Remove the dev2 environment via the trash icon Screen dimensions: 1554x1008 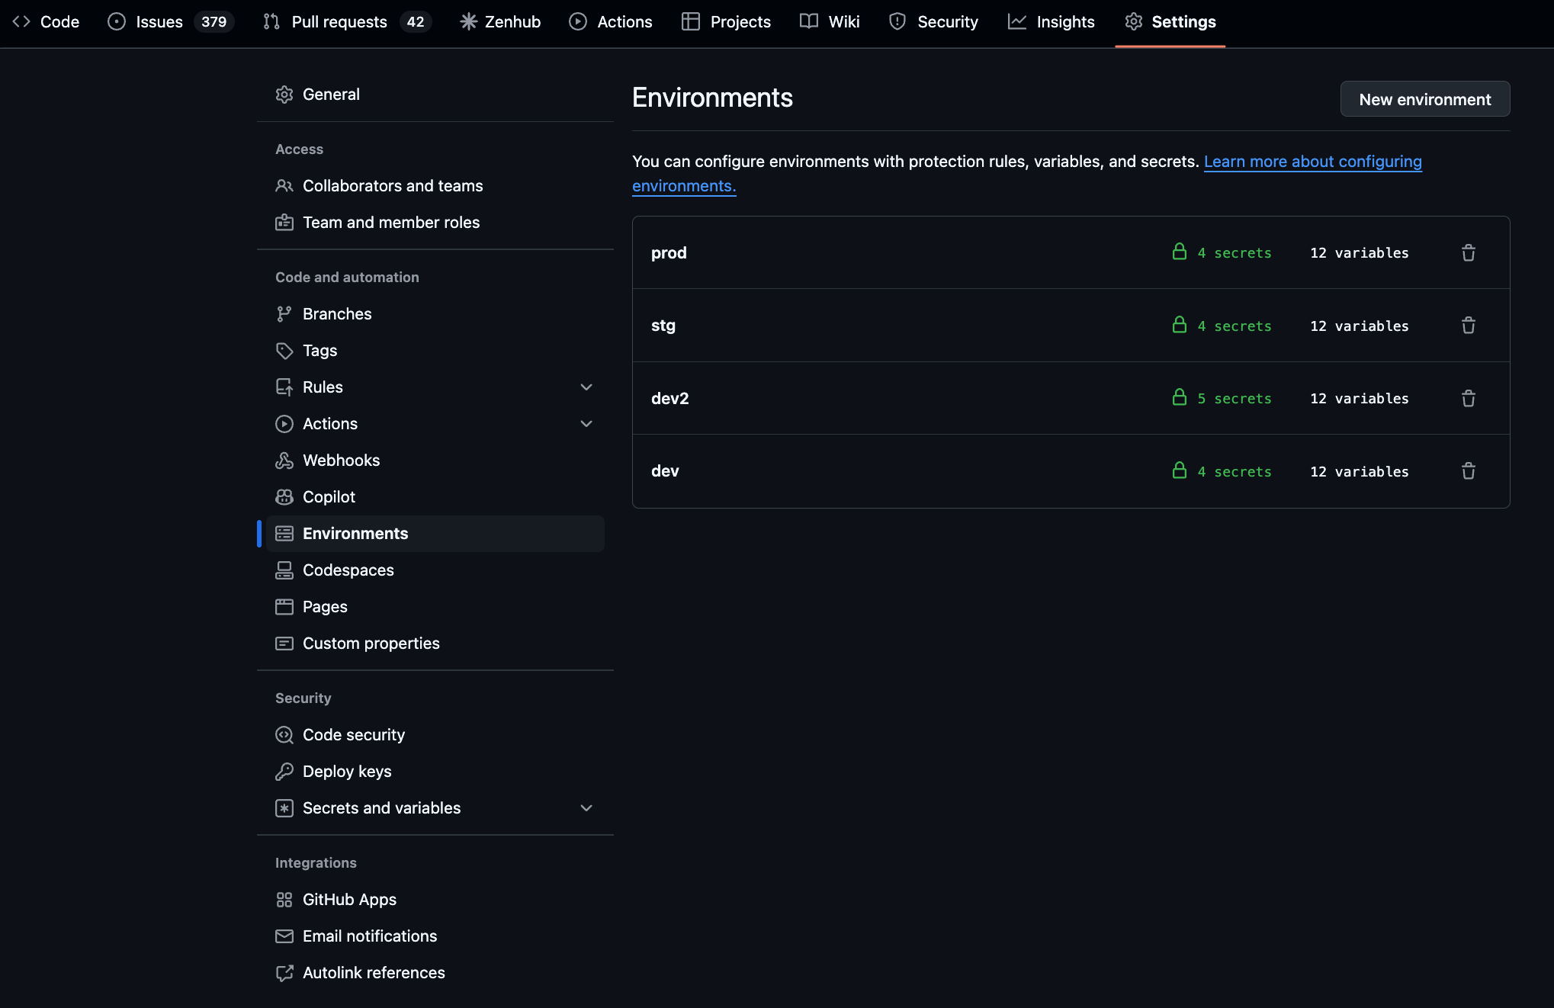click(x=1469, y=398)
